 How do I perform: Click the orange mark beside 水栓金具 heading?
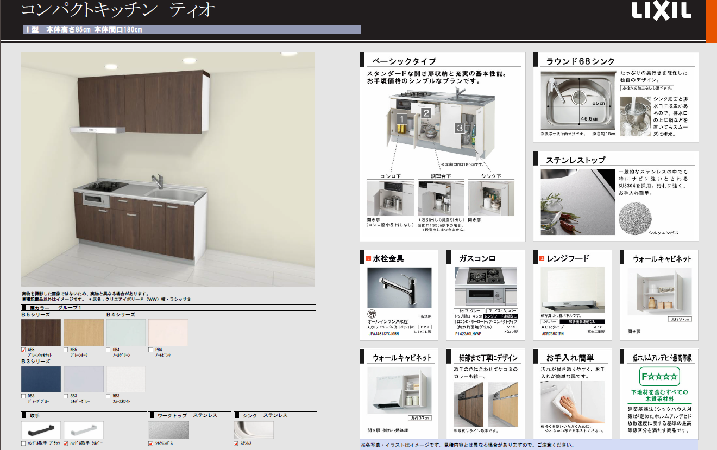tap(368, 258)
